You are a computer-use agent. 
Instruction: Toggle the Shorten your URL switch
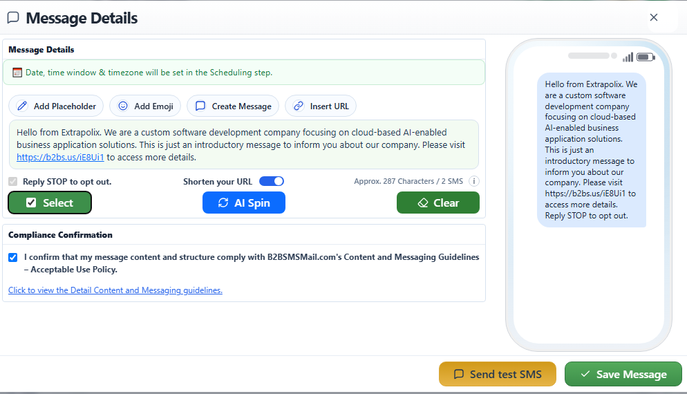point(272,181)
